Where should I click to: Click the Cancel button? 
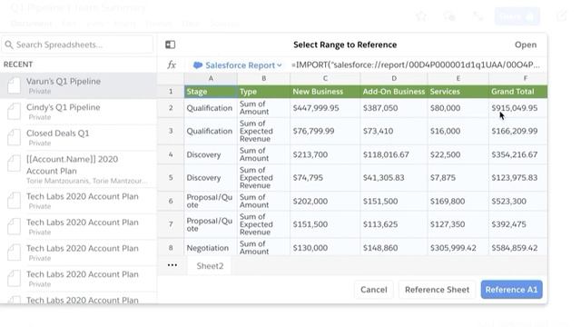pyautogui.click(x=373, y=290)
